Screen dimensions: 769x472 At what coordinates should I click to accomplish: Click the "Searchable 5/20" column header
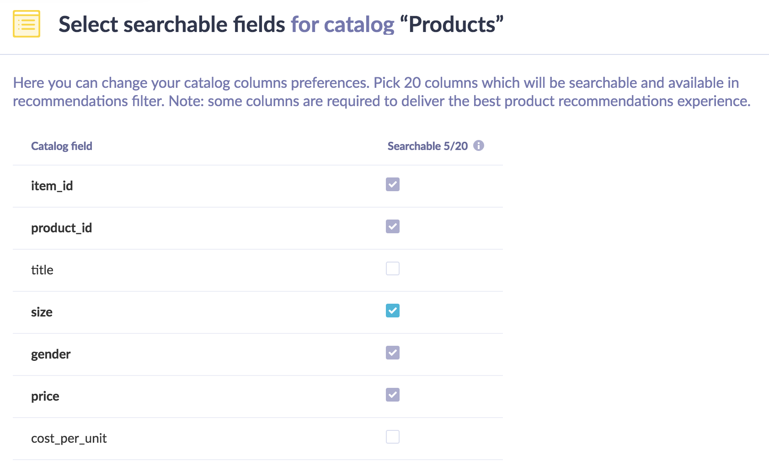427,146
